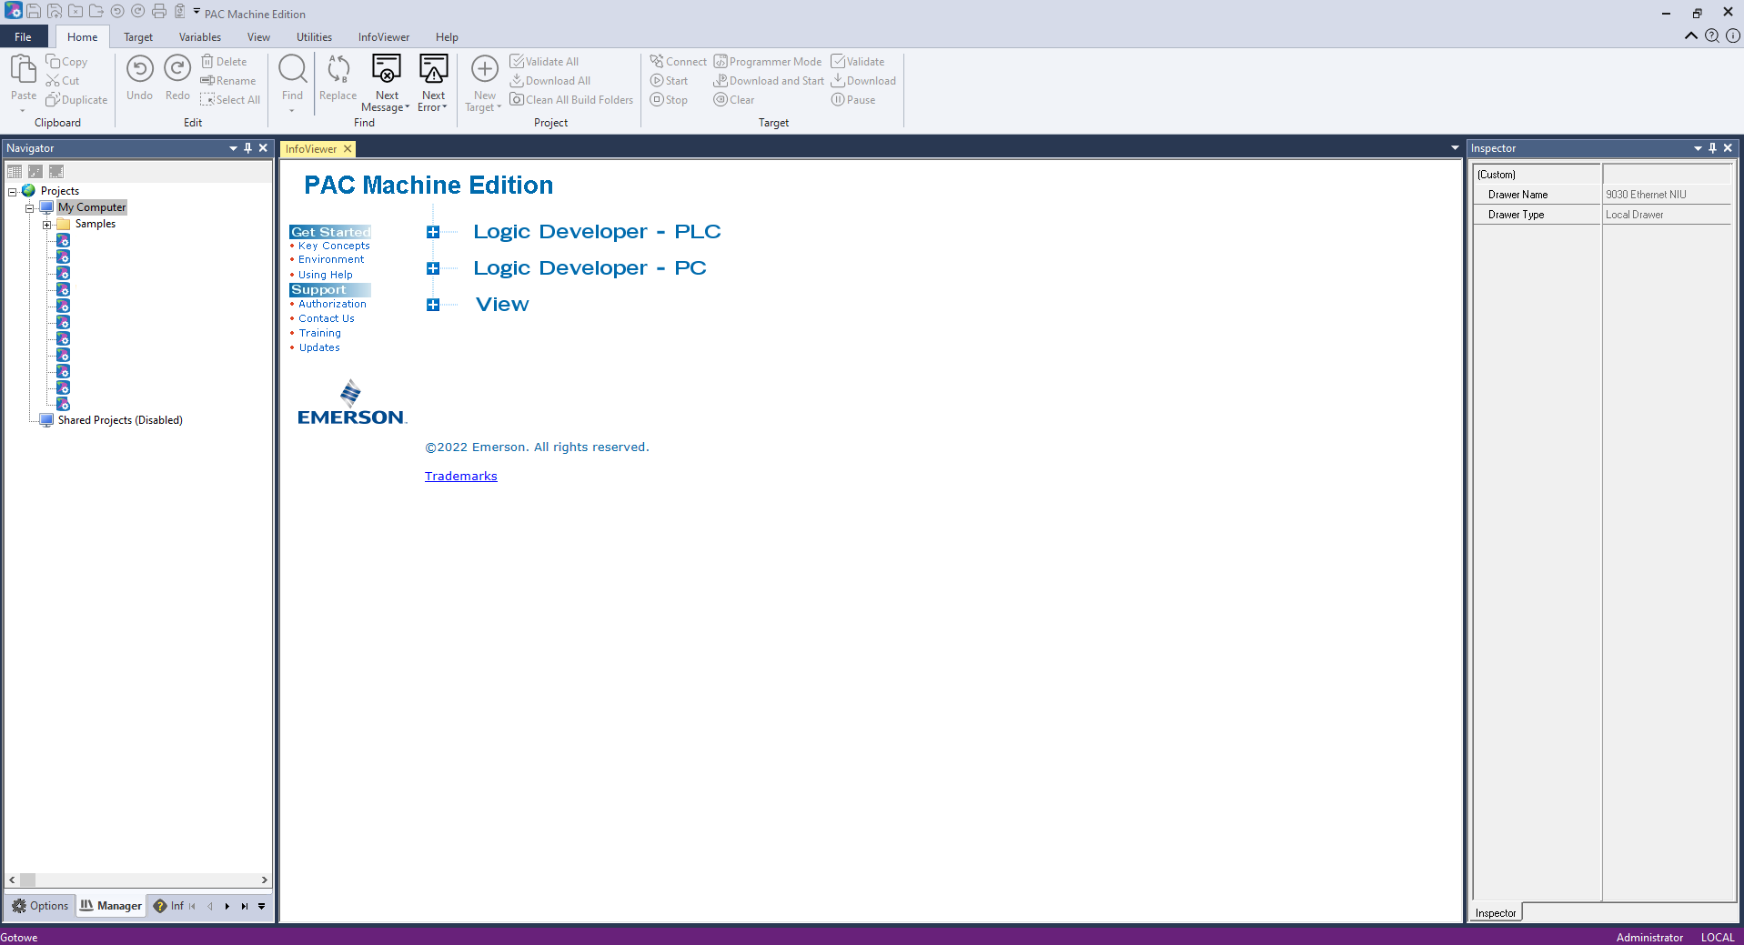Open the Authorization link

click(x=333, y=304)
